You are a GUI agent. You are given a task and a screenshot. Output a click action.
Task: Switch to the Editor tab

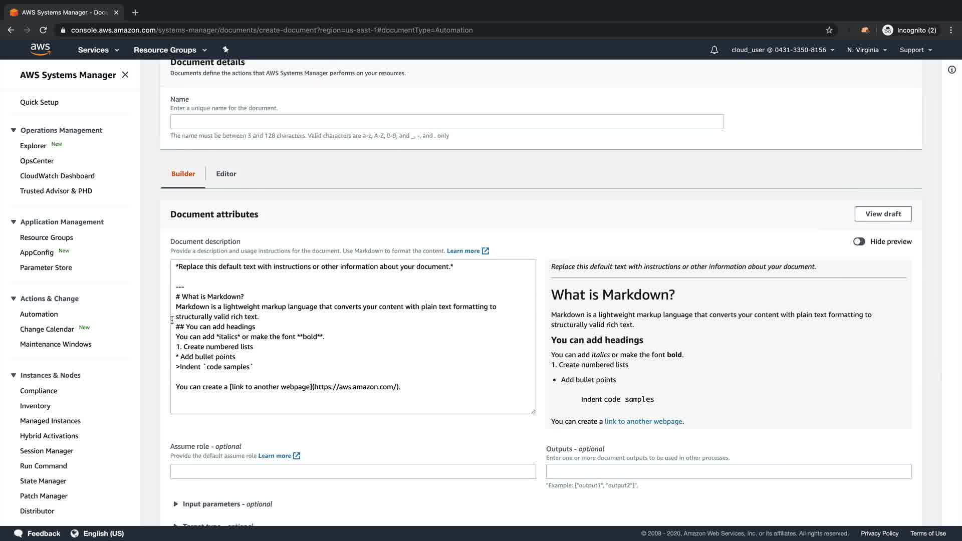pyautogui.click(x=226, y=174)
